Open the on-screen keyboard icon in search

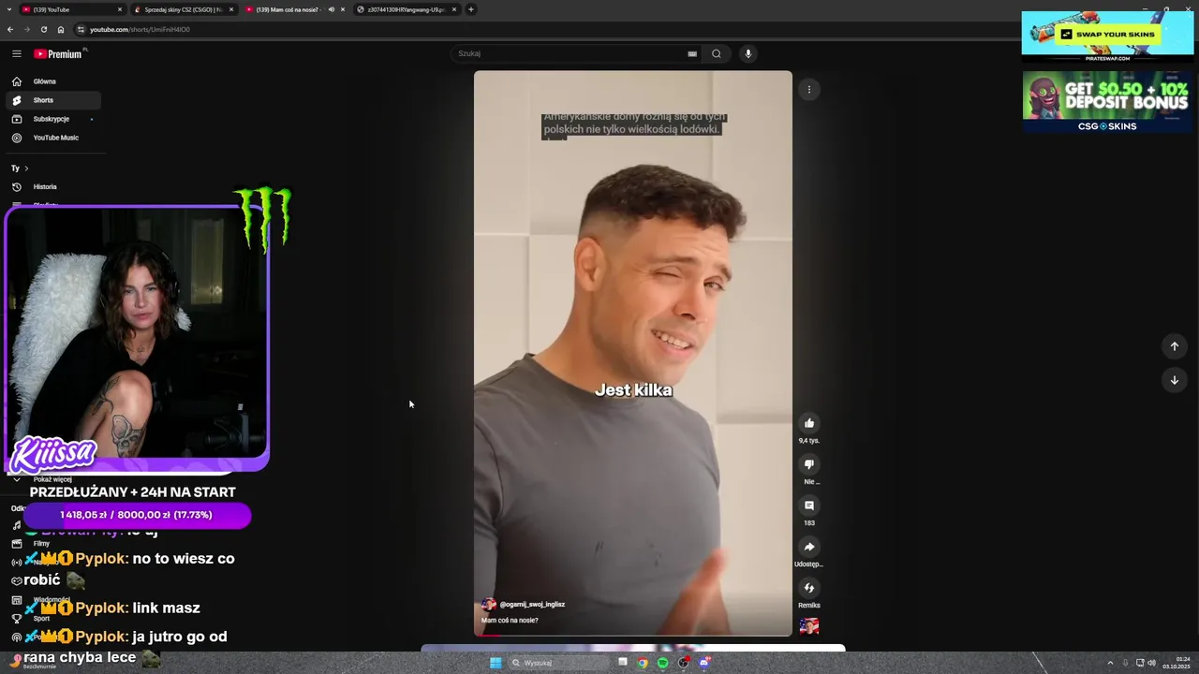(x=692, y=53)
